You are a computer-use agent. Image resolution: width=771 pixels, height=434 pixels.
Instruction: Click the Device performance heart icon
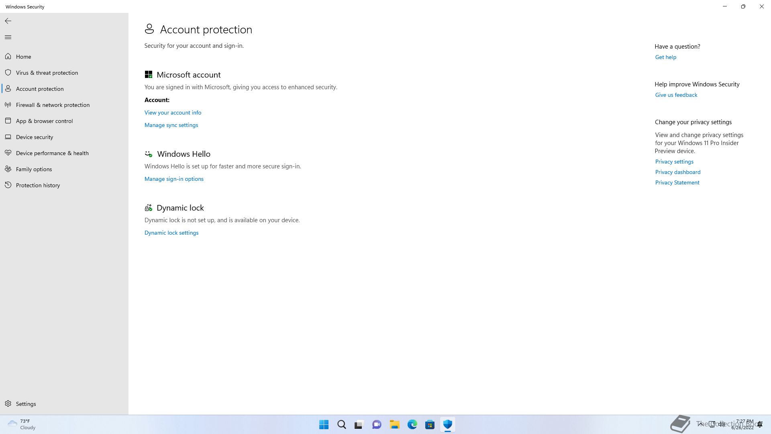(x=8, y=153)
